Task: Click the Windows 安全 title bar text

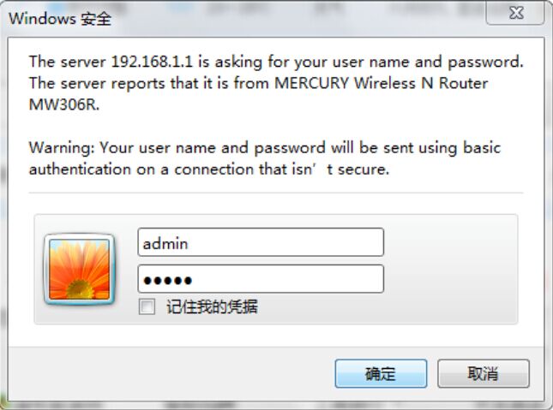Action: pos(60,18)
